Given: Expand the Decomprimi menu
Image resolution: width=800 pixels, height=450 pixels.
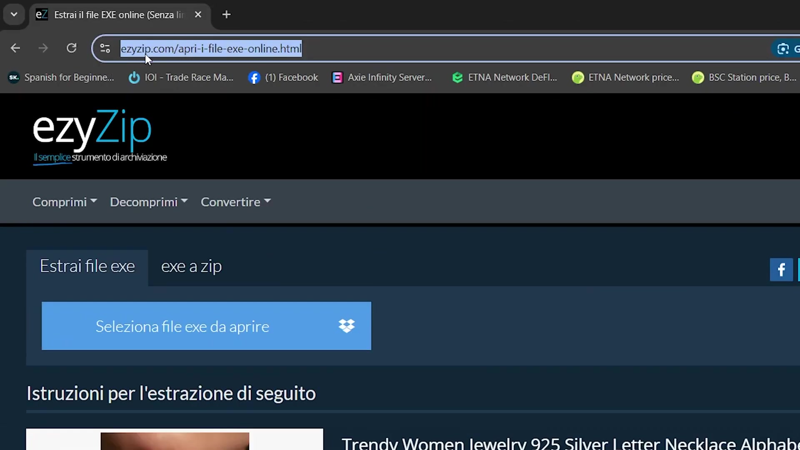Looking at the screenshot, I should coord(149,202).
